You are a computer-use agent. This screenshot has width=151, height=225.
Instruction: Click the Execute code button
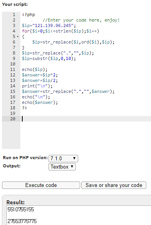tap(41, 185)
